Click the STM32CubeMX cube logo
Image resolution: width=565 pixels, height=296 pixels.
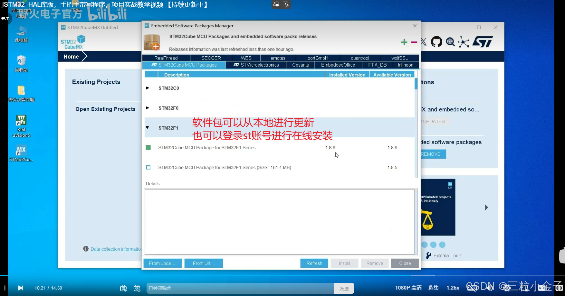[x=73, y=42]
